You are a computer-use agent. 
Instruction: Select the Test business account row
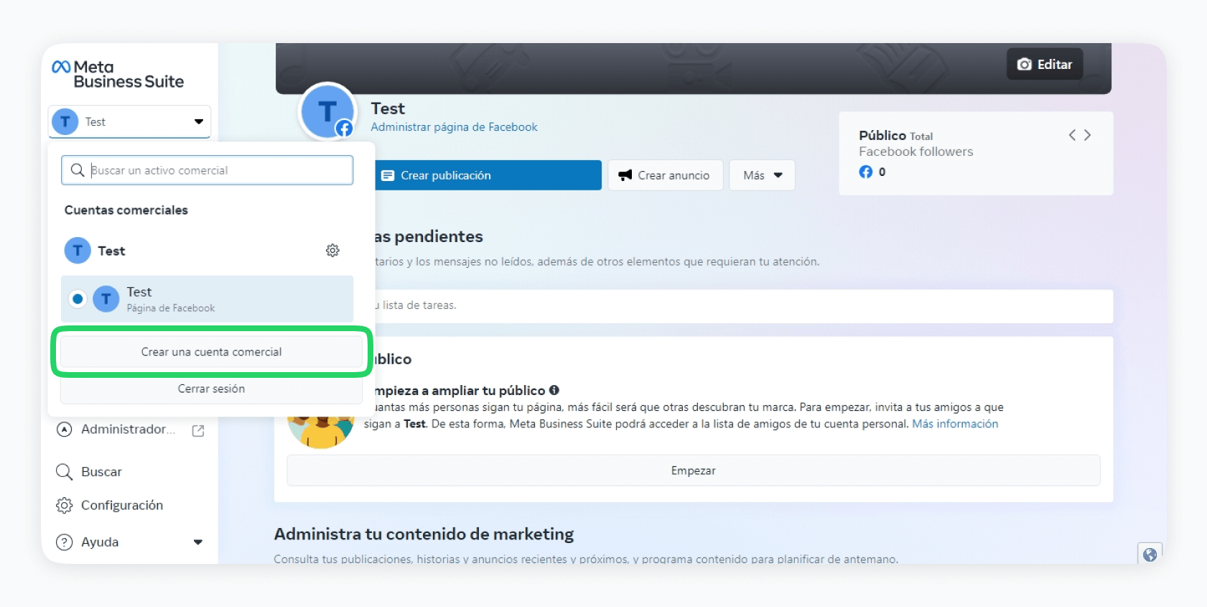[207, 250]
